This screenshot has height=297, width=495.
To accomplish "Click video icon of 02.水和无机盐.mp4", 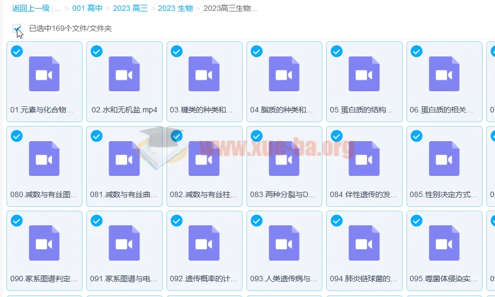I will coord(124,74).
